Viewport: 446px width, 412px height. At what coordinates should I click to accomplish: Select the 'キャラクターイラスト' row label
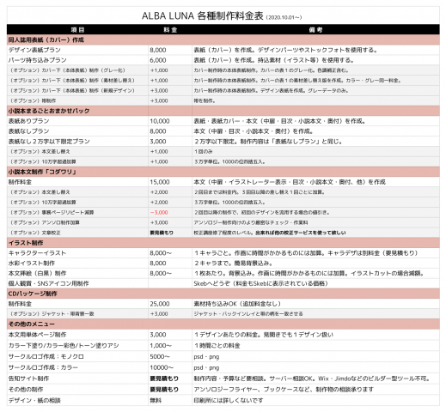click(x=37, y=253)
